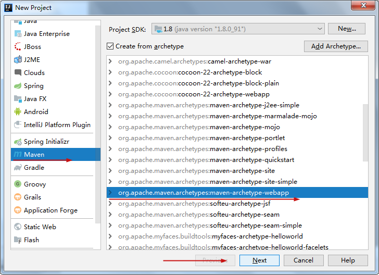379x275 pixels.
Task: Click the JBoss red dots icon
Action: point(18,46)
